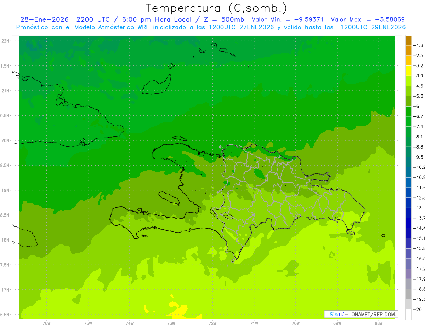Click the "75W" longitude label

click(88, 323)
